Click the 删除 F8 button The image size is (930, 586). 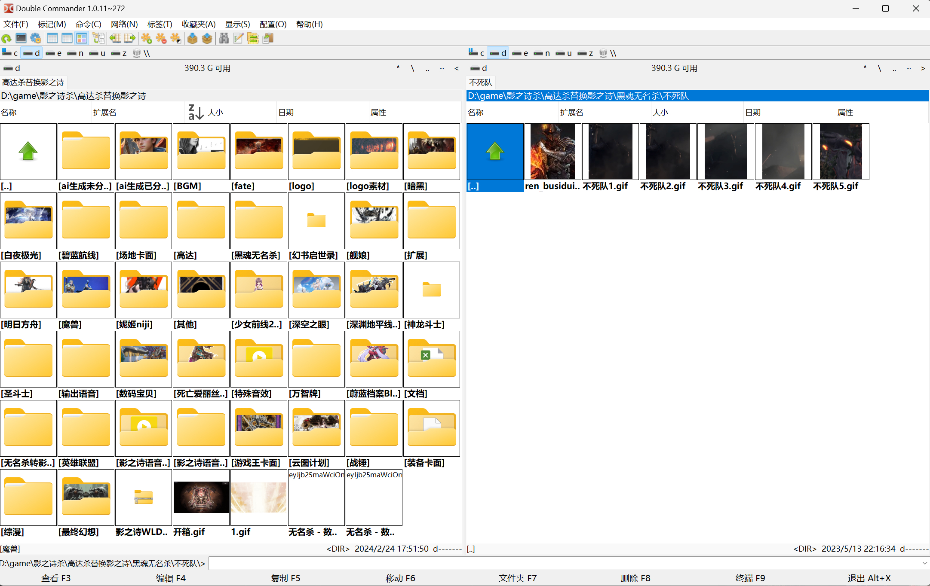pyautogui.click(x=635, y=578)
